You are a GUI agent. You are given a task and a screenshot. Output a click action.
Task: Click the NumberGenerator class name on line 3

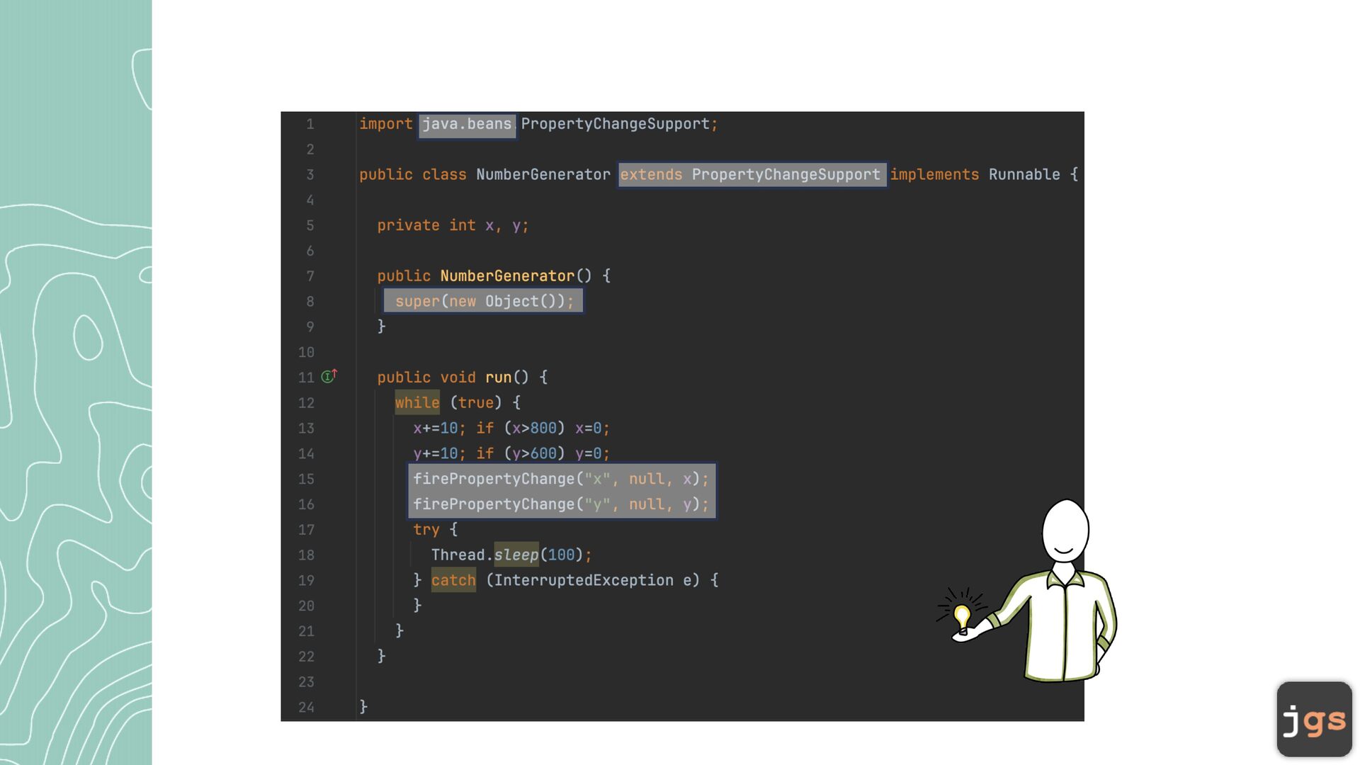coord(543,175)
